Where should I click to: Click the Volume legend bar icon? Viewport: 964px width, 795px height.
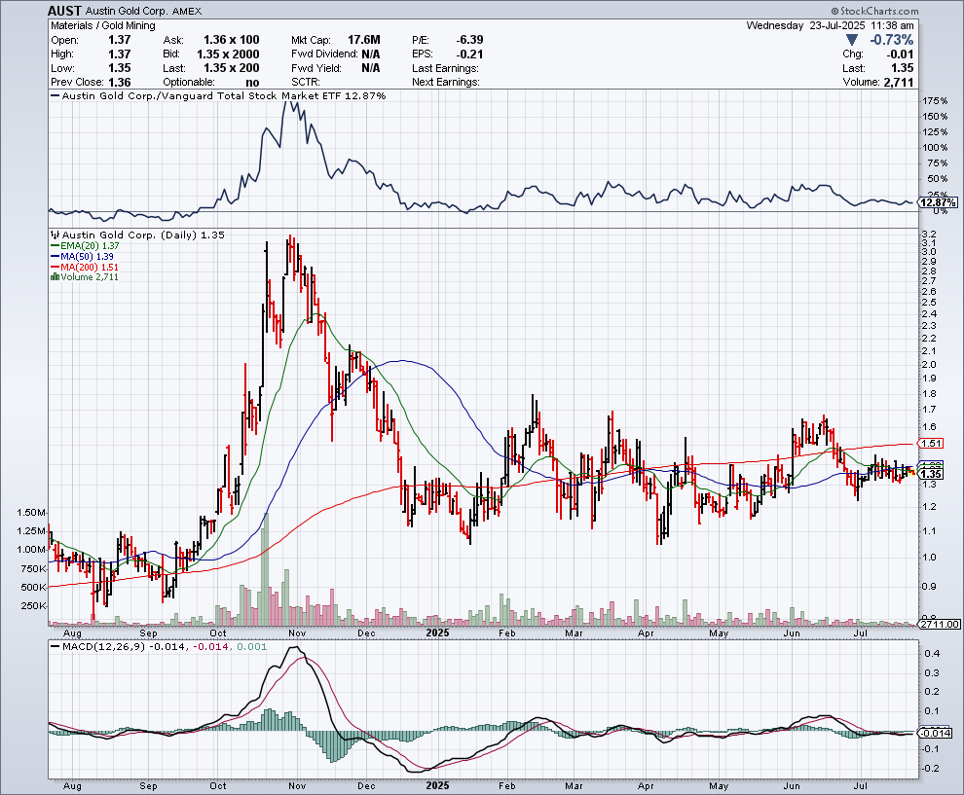click(54, 277)
